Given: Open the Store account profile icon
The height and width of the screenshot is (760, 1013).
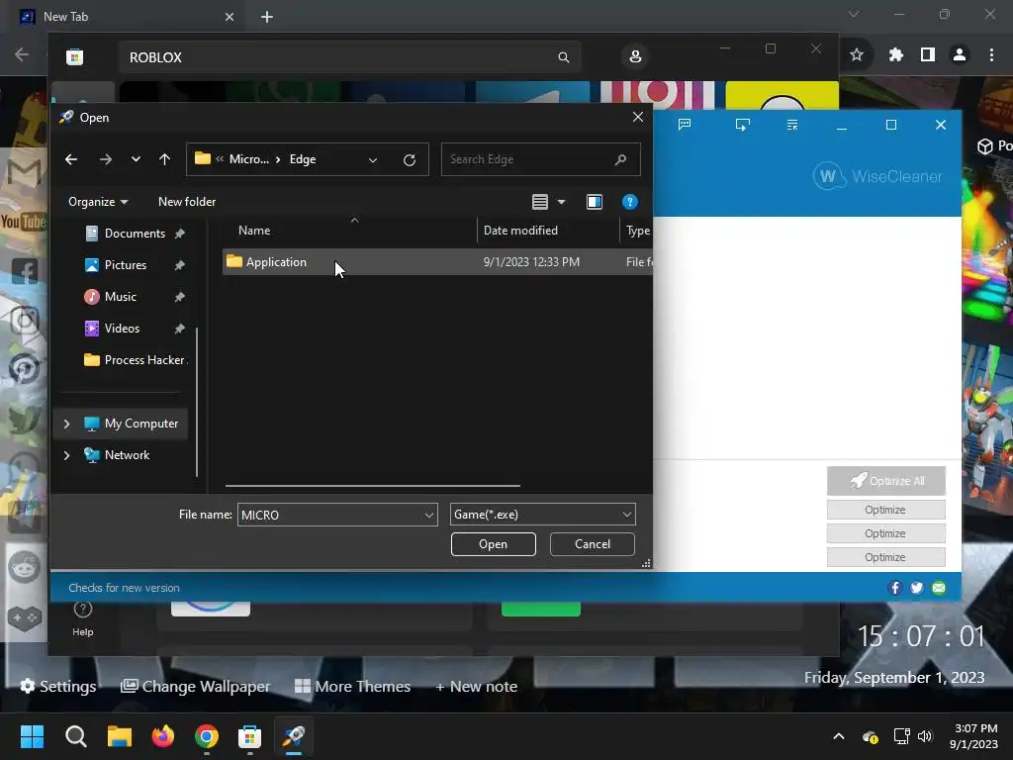Looking at the screenshot, I should tap(635, 56).
